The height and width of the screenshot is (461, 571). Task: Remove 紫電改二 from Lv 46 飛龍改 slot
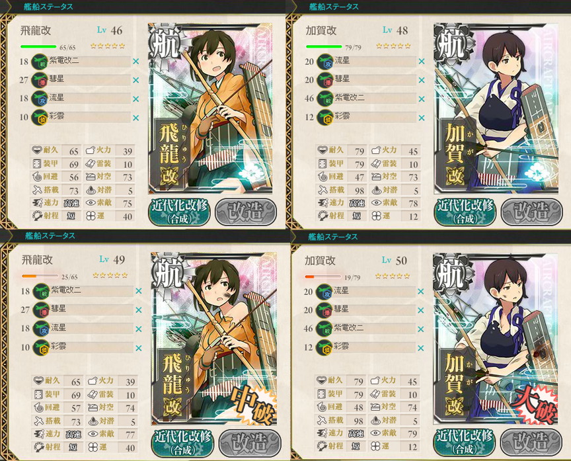(x=136, y=62)
